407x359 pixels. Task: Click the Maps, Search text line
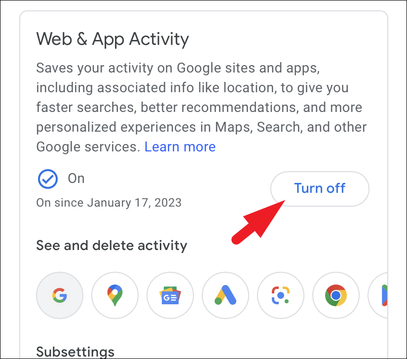[x=201, y=127]
